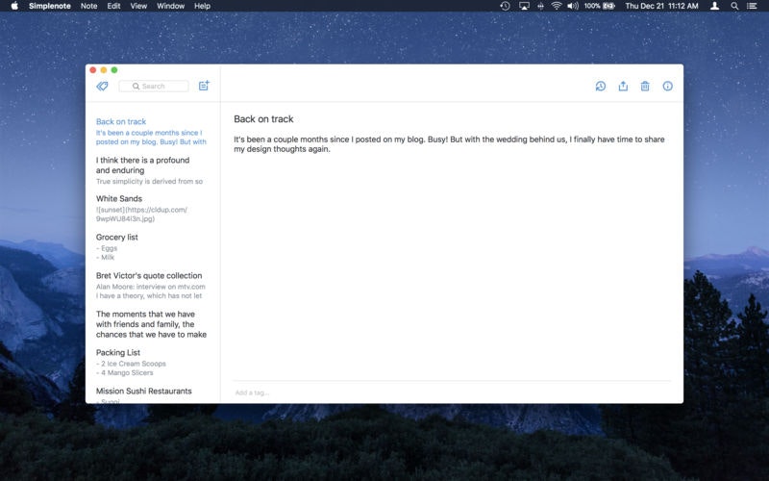Image resolution: width=769 pixels, height=481 pixels.
Task: Click the note title in editor
Action: pos(263,119)
